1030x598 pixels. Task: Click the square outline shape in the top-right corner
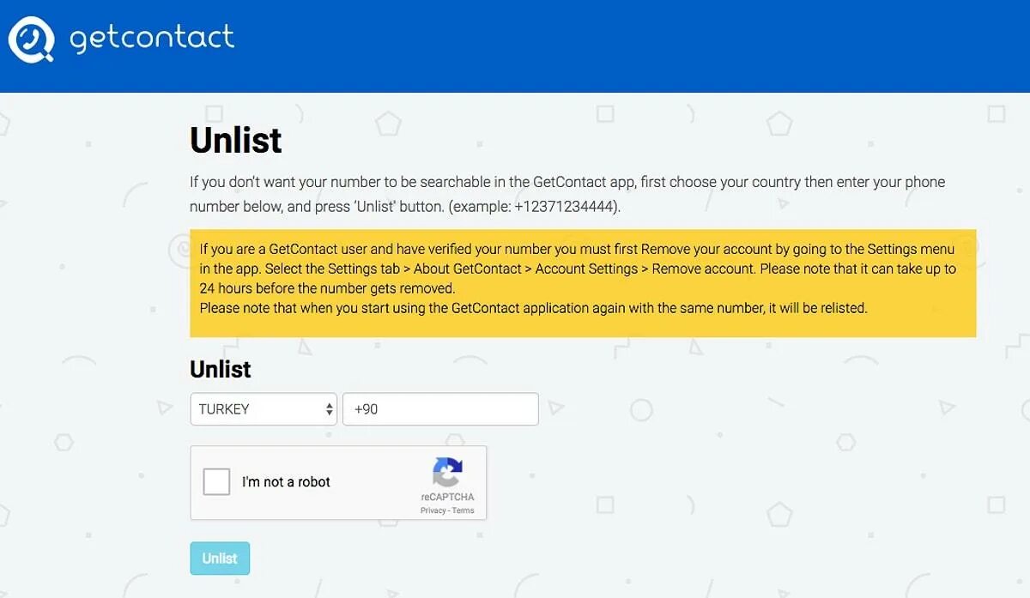tap(996, 113)
